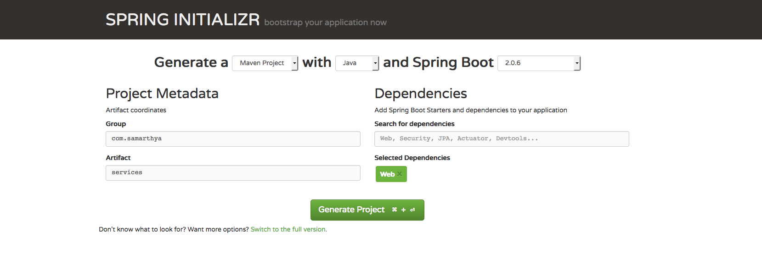Click the 'Add Spring Boot Starters' description text
The height and width of the screenshot is (271, 762).
471,110
